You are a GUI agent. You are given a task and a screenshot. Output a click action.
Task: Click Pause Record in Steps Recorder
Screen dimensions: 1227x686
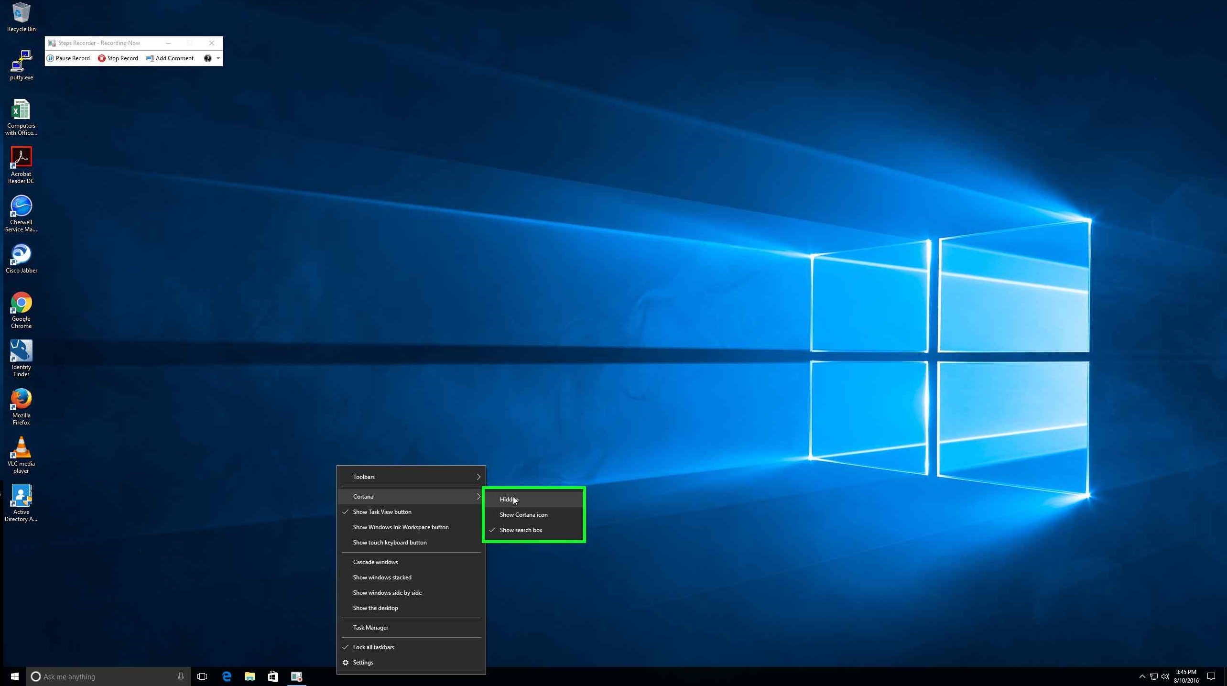tap(70, 58)
